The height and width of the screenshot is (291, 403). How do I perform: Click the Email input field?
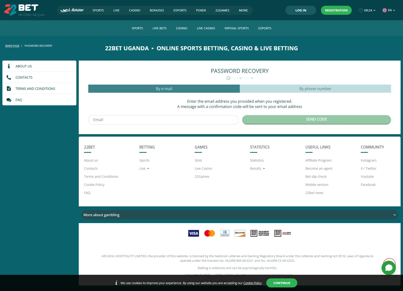(163, 120)
